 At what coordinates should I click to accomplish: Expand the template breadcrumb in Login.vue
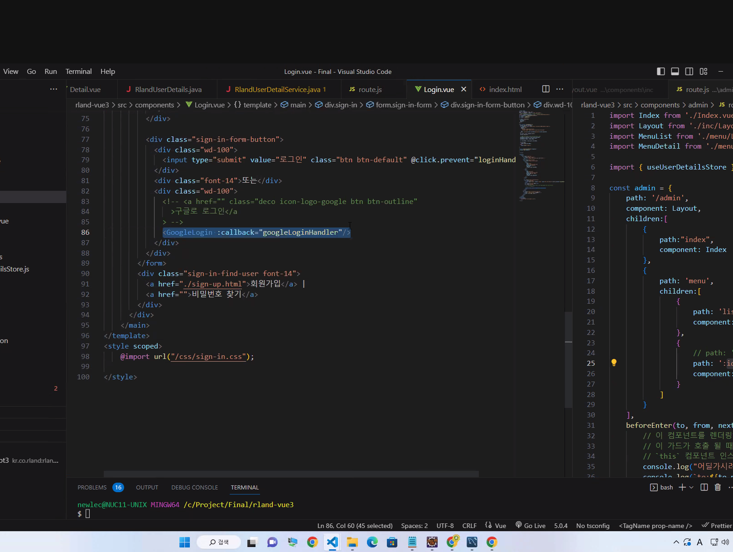(x=253, y=105)
